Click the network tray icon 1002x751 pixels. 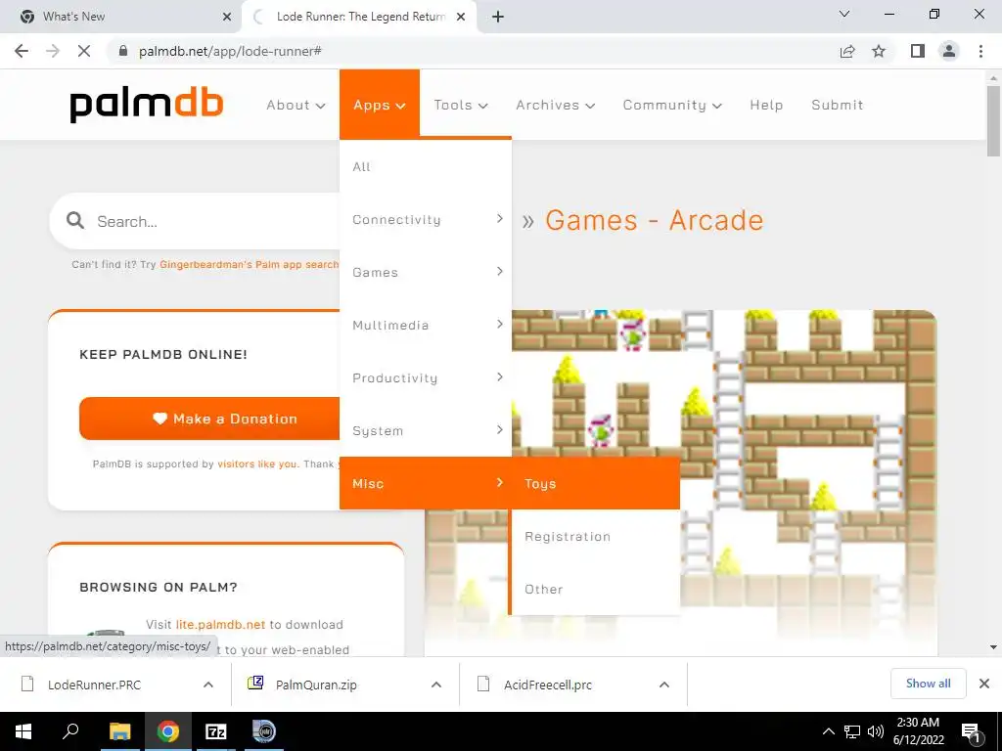click(852, 731)
